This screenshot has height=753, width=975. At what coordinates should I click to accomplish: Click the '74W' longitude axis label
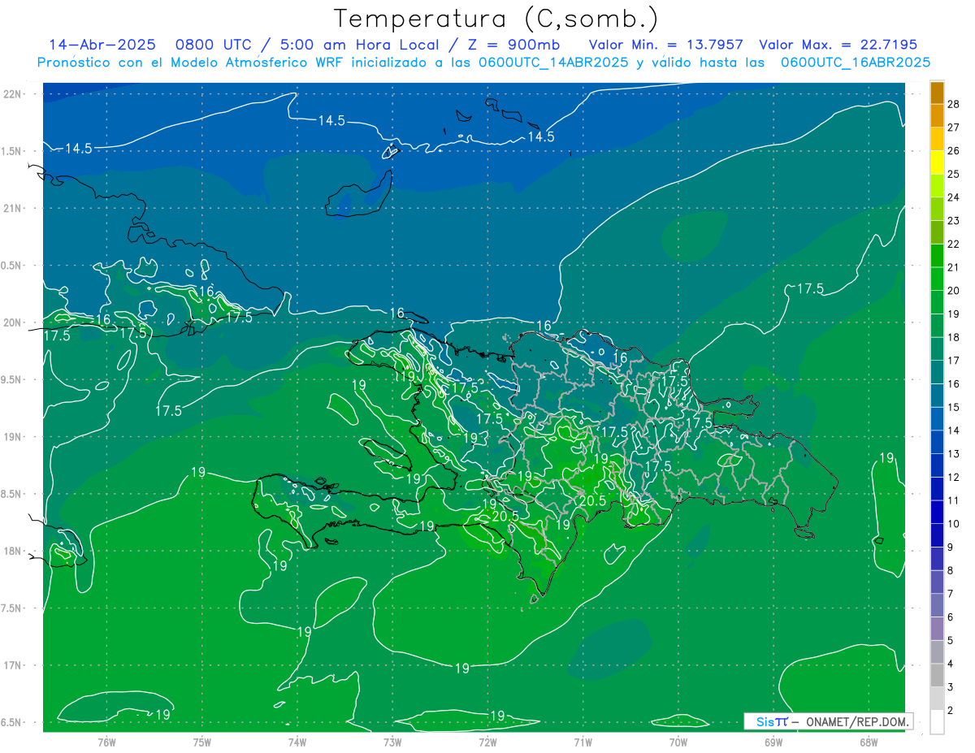(297, 742)
